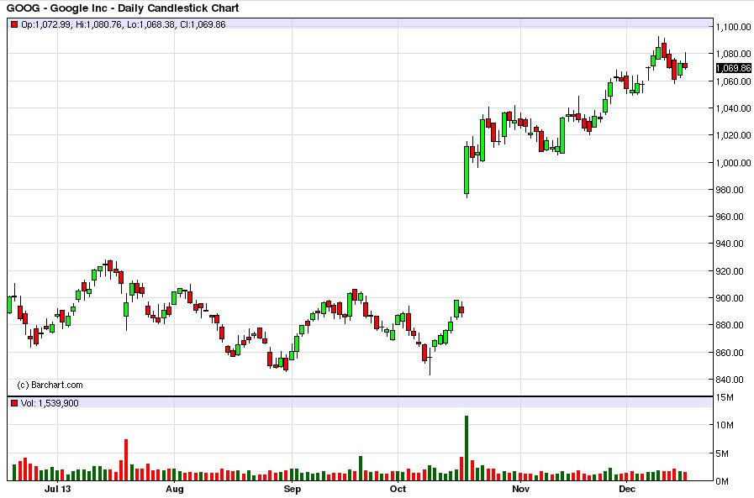Screen dimensions: 754x498
Task: Click the red legend square beside Op:1,072.99
Action: tap(14, 24)
